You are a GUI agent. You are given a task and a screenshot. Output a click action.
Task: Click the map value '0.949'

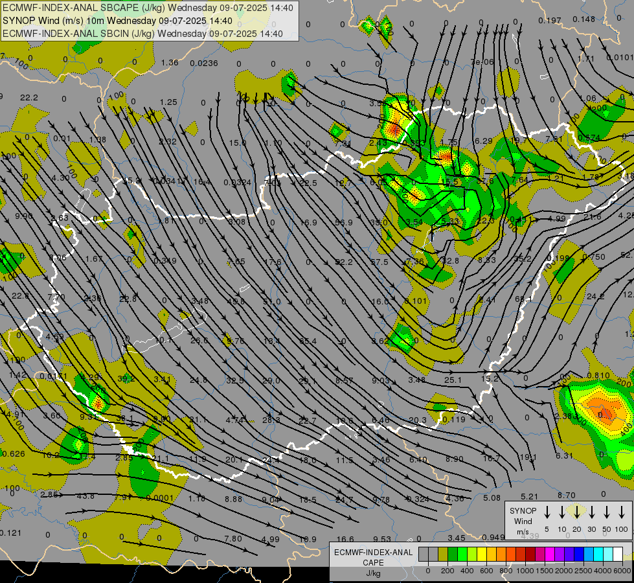click(x=493, y=537)
